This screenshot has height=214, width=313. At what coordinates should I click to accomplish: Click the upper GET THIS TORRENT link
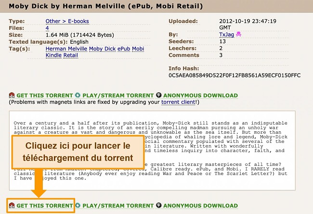coord(45,96)
